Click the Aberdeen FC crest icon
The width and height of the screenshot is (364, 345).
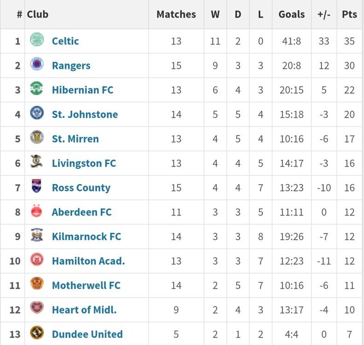36,211
